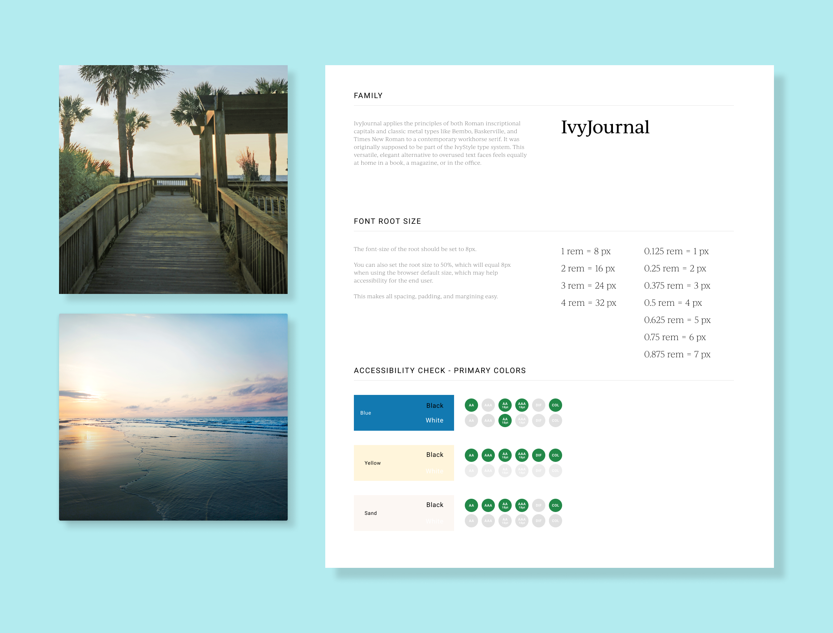
Task: Click green COL badge for Blue with Black text
Action: pyautogui.click(x=555, y=405)
